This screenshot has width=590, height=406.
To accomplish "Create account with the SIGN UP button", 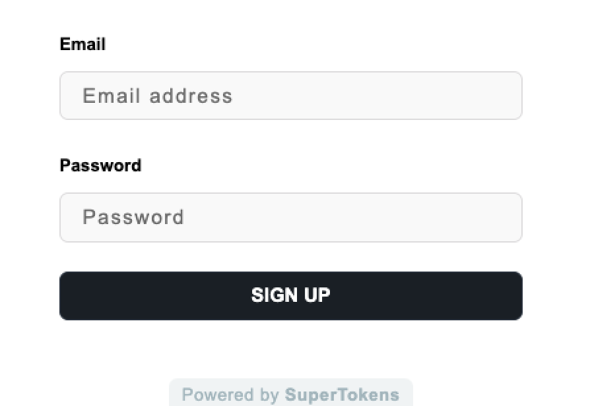I will [x=290, y=295].
